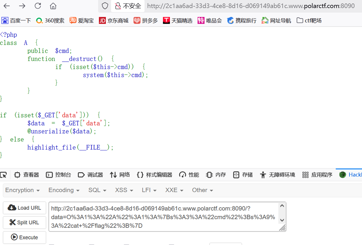362x245 pixels.
Task: Click the tracking protection shield icon
Action: 105,6
